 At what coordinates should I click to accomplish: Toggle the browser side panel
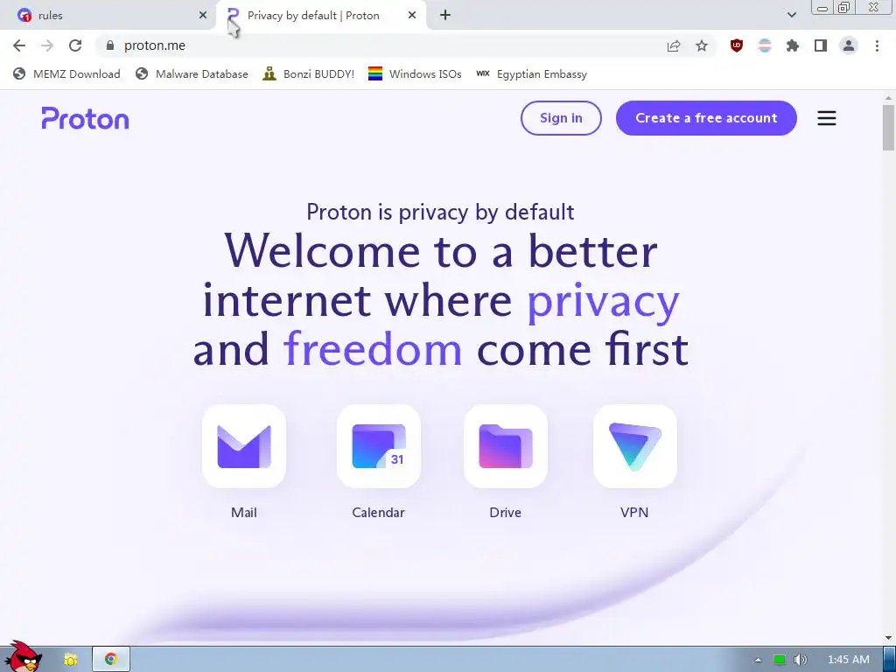coord(821,45)
